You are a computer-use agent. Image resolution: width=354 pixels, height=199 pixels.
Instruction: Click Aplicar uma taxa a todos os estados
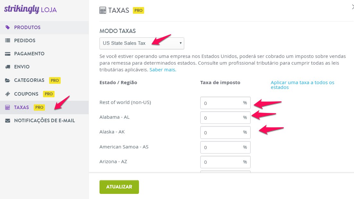(x=303, y=85)
